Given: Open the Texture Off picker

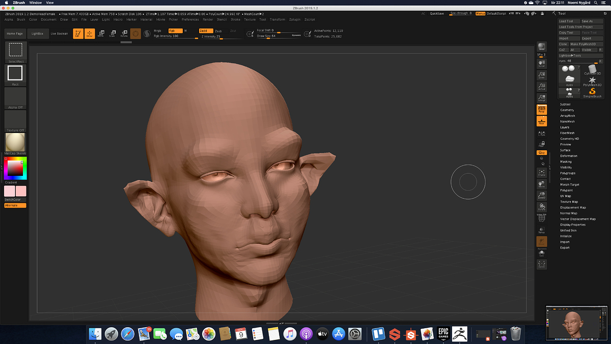Looking at the screenshot, I should click(15, 120).
